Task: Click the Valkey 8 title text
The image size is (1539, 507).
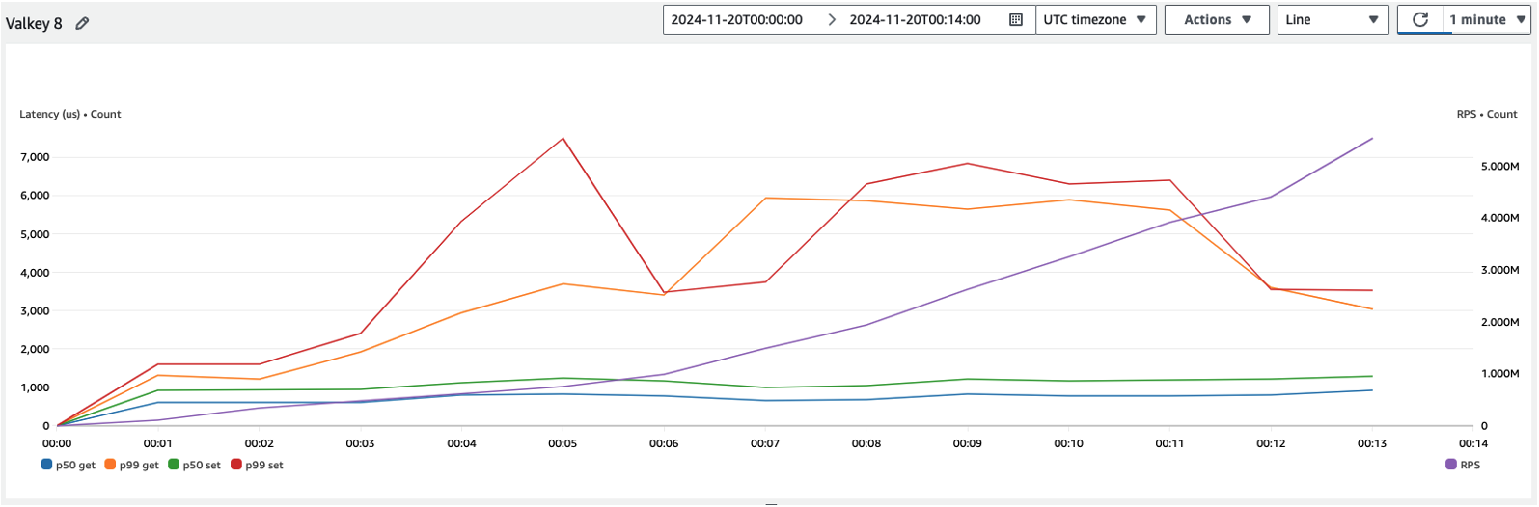Action: point(34,23)
